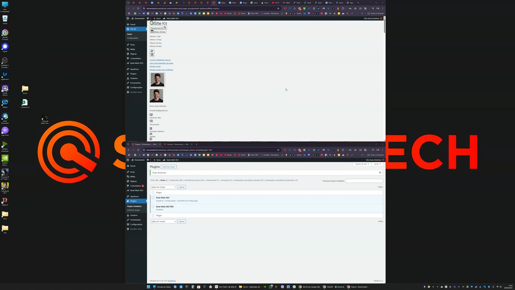Image resolution: width=515 pixels, height=290 pixels.
Task: Dismiss the 'Plugin desativado' notice
Action: pos(380,172)
